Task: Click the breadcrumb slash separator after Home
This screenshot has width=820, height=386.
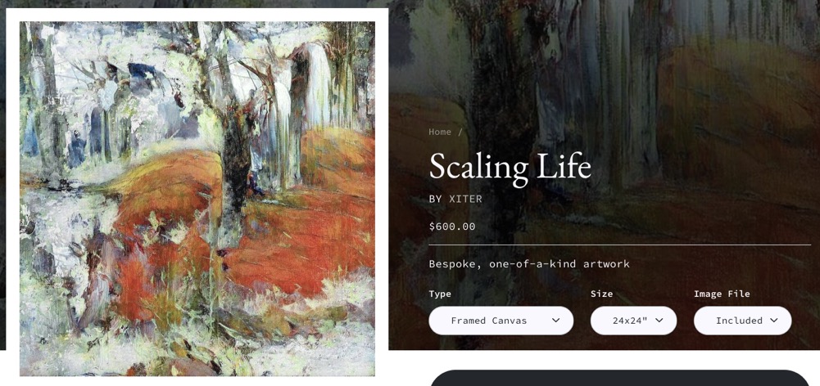Action: (460, 132)
